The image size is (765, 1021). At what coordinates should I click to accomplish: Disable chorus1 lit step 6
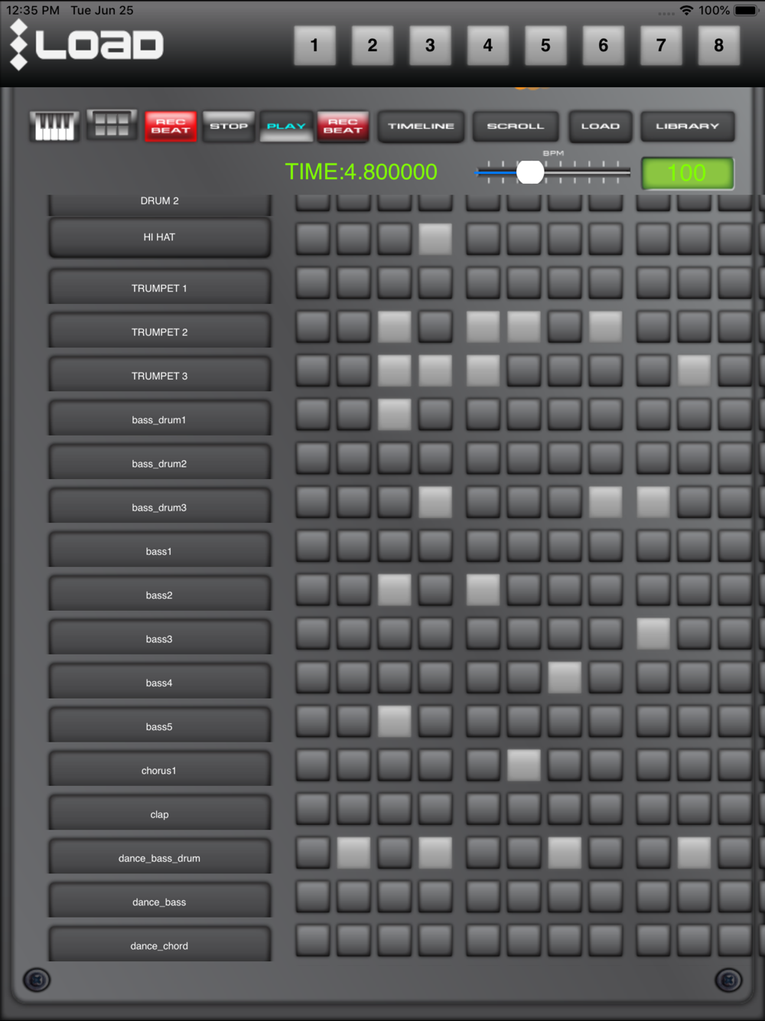(x=524, y=765)
